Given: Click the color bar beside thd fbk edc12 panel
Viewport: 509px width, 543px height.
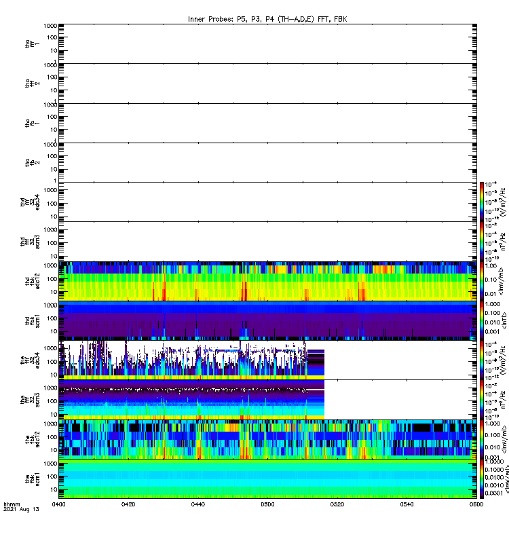Looking at the screenshot, I should tap(482, 281).
